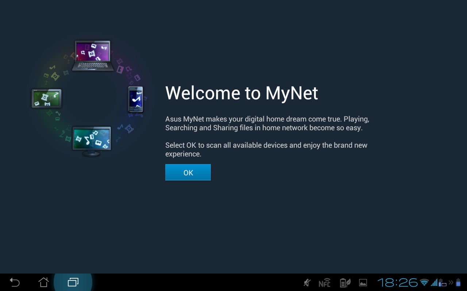Click the desktop monitor illustration

[92, 141]
